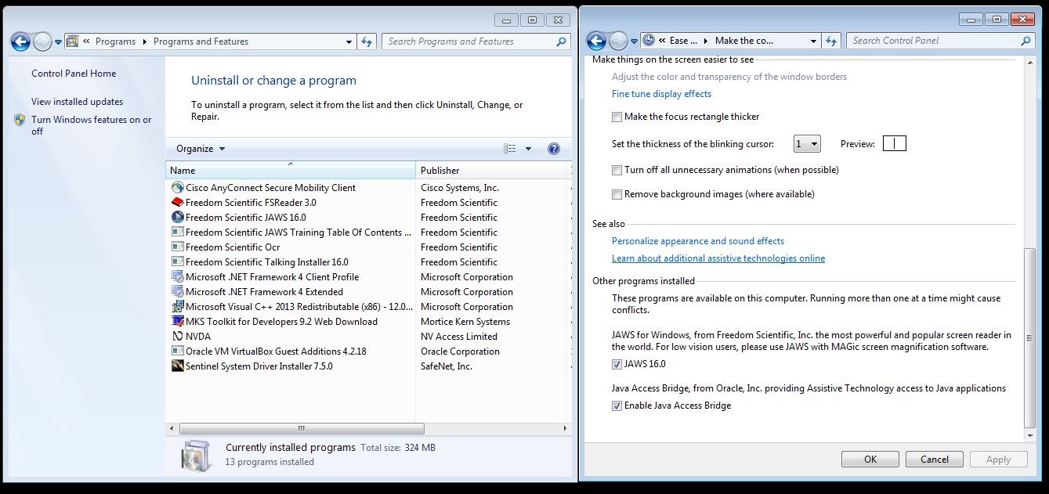
Task: Expand the Organize dropdown menu
Action: tap(201, 149)
